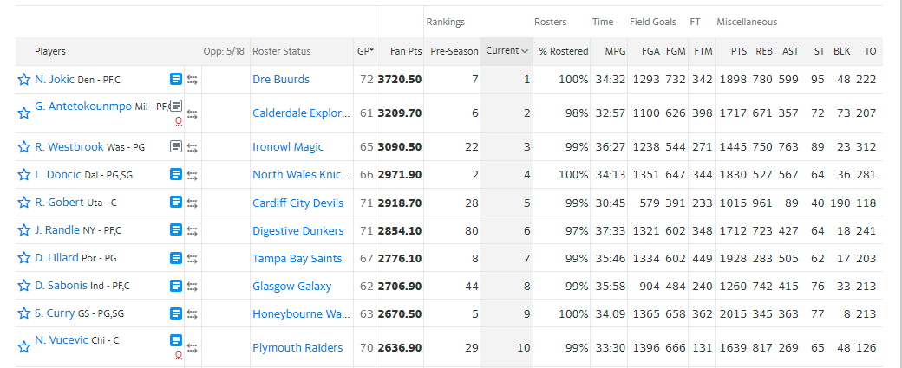Star R. Gobert to watch list

pyautogui.click(x=23, y=203)
